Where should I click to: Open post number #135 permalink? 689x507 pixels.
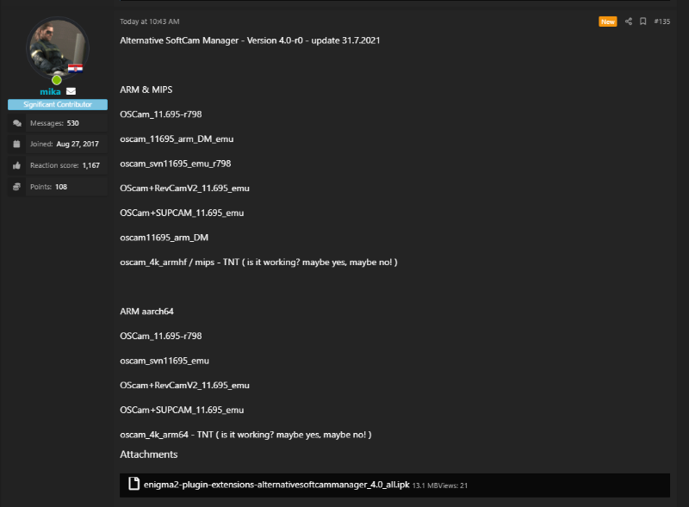pyautogui.click(x=661, y=21)
